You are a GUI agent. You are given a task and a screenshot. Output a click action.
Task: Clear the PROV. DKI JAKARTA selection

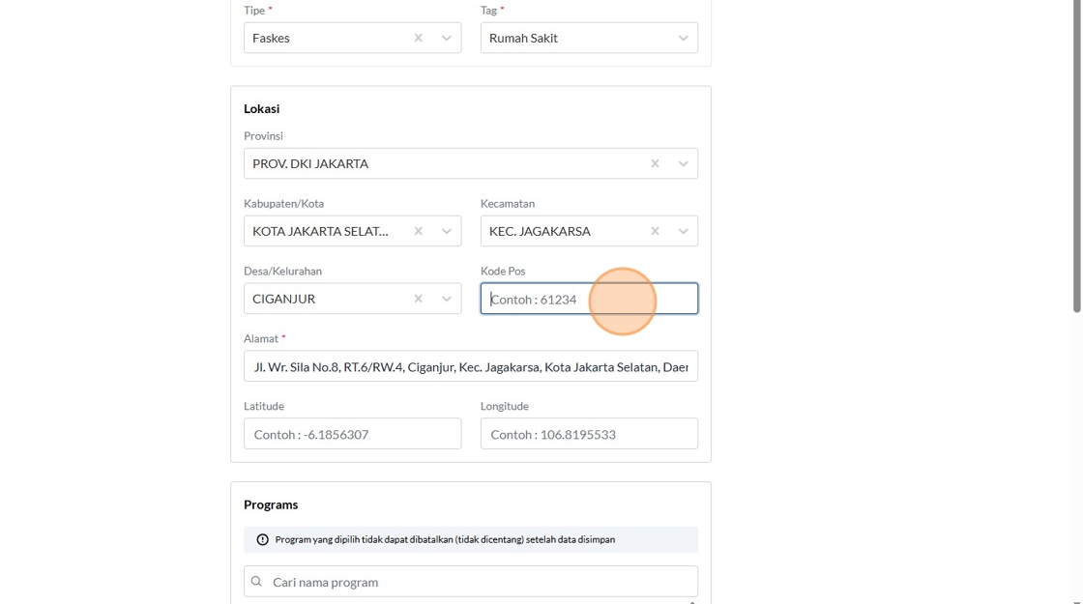tap(655, 163)
